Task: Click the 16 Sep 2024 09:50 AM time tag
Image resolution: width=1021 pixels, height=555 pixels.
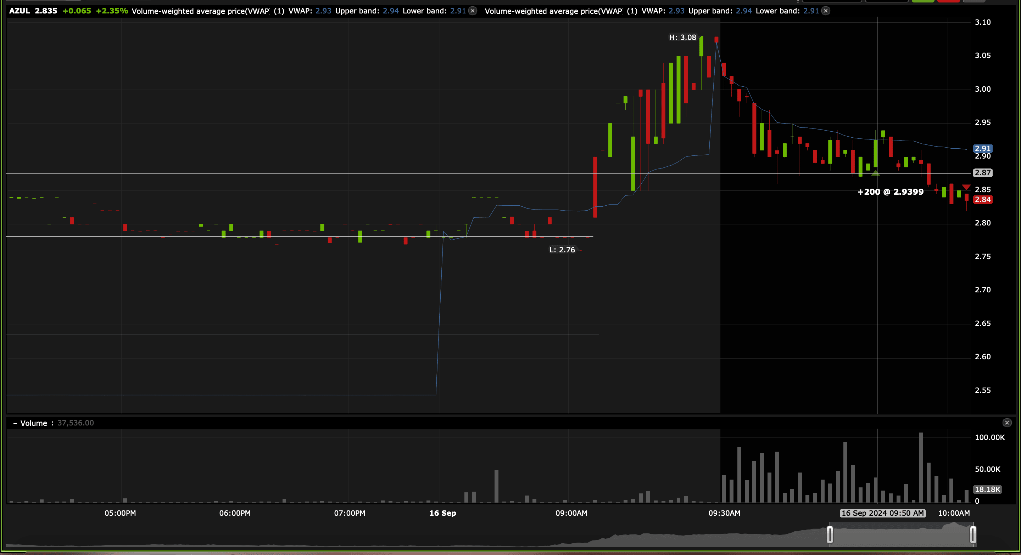Action: point(882,513)
